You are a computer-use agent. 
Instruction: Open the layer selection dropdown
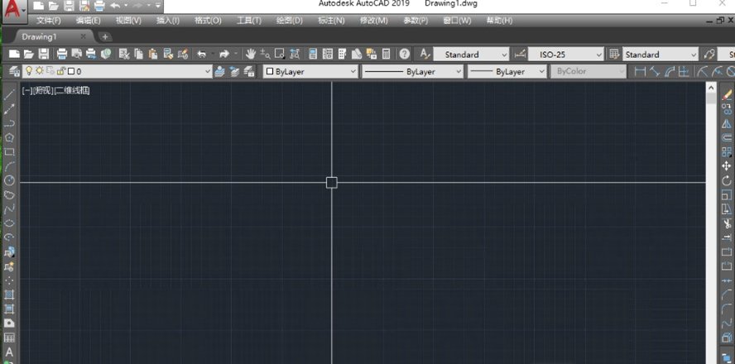pos(208,72)
